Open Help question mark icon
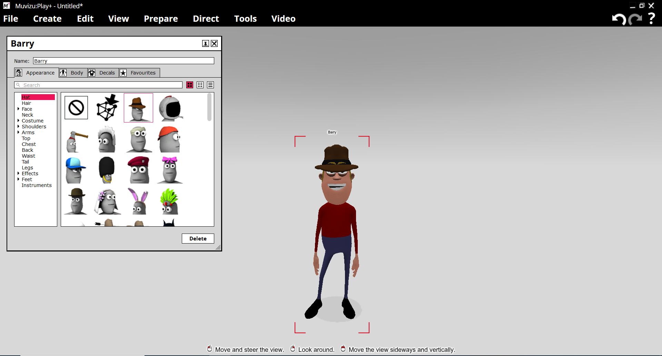The height and width of the screenshot is (356, 662). pos(651,19)
